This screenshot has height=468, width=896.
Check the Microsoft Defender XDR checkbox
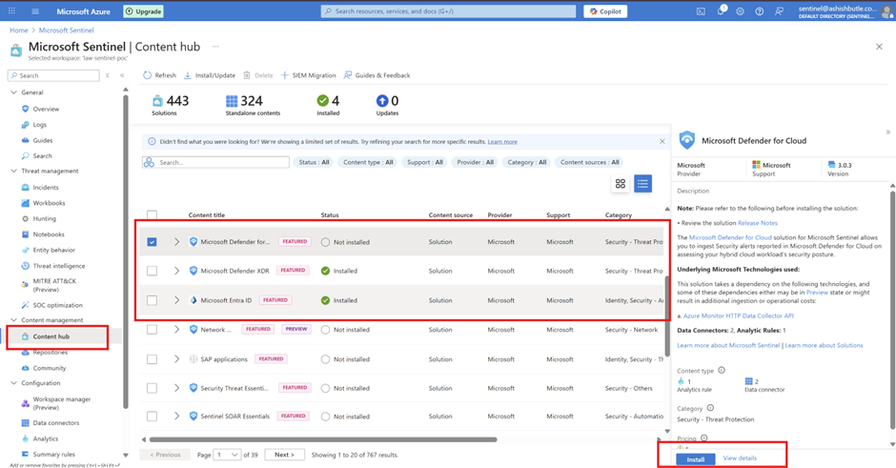click(152, 271)
